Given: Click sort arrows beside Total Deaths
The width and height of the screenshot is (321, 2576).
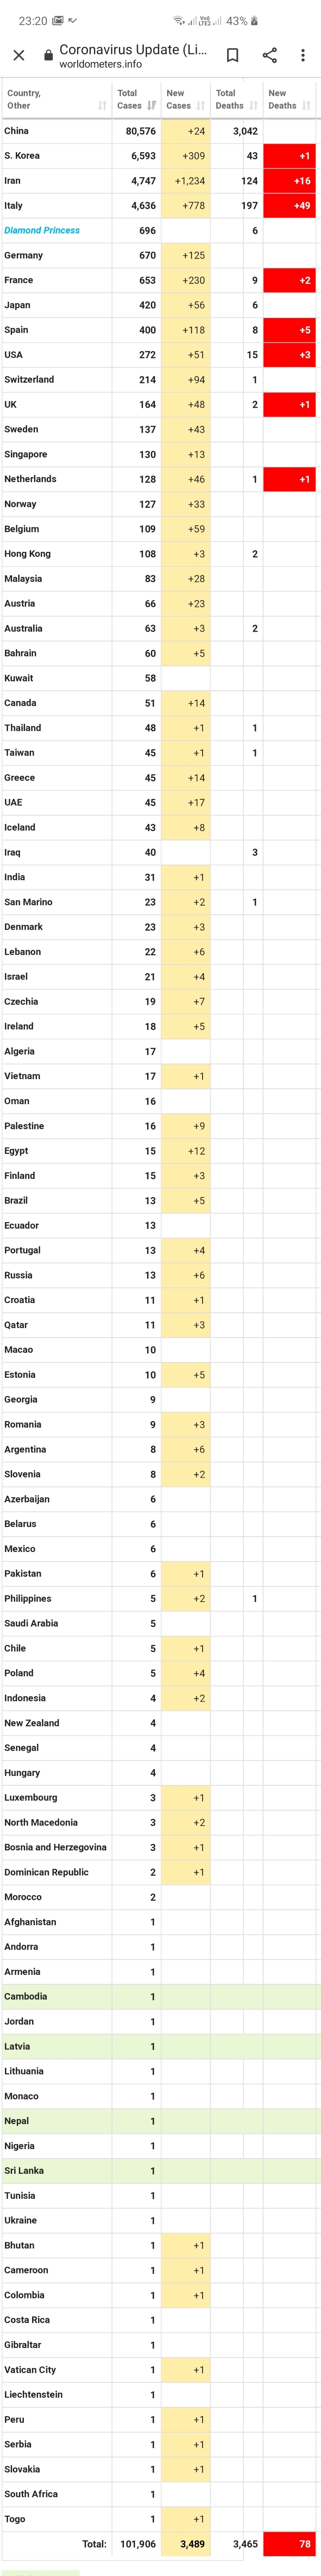Looking at the screenshot, I should pyautogui.click(x=254, y=105).
